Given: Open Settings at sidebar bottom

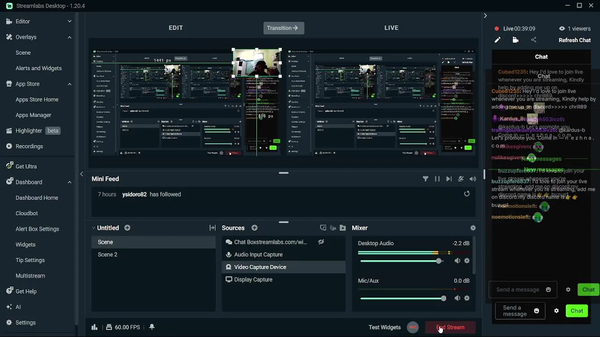Looking at the screenshot, I should 25,322.
